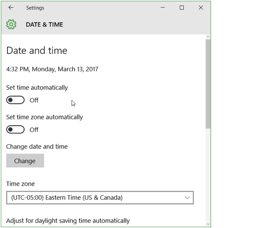Minimize the Settings window
The image size is (259, 228).
point(163,8)
